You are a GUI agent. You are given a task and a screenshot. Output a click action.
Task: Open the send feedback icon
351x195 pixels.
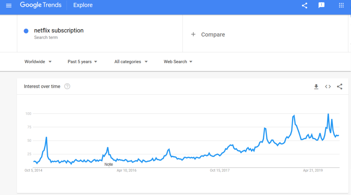(x=322, y=5)
